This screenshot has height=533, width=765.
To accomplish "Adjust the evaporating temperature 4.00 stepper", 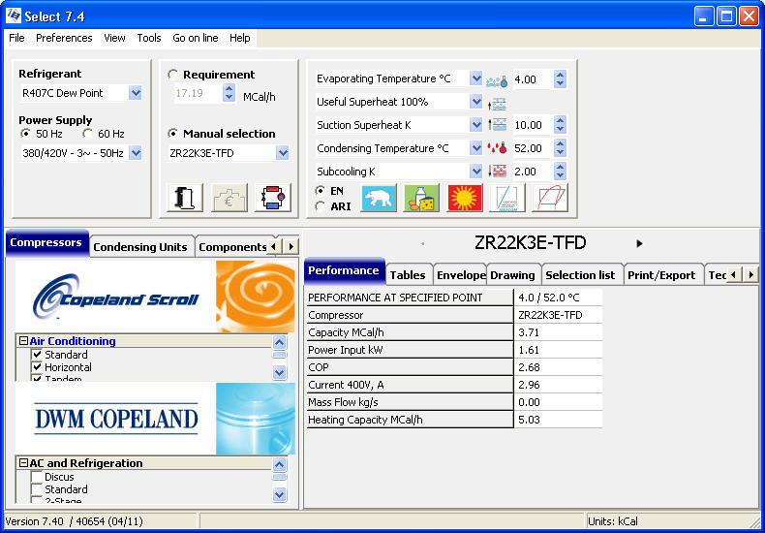I will (560, 79).
